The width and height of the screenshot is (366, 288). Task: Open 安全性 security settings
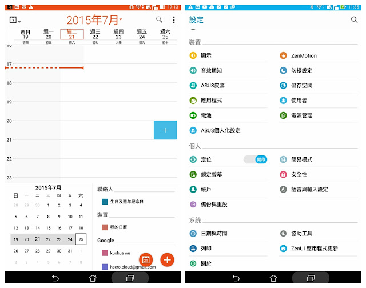pos(319,174)
